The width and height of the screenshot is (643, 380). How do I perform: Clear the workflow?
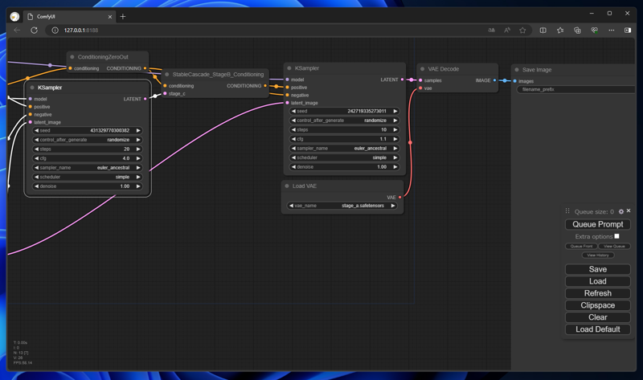pos(597,317)
